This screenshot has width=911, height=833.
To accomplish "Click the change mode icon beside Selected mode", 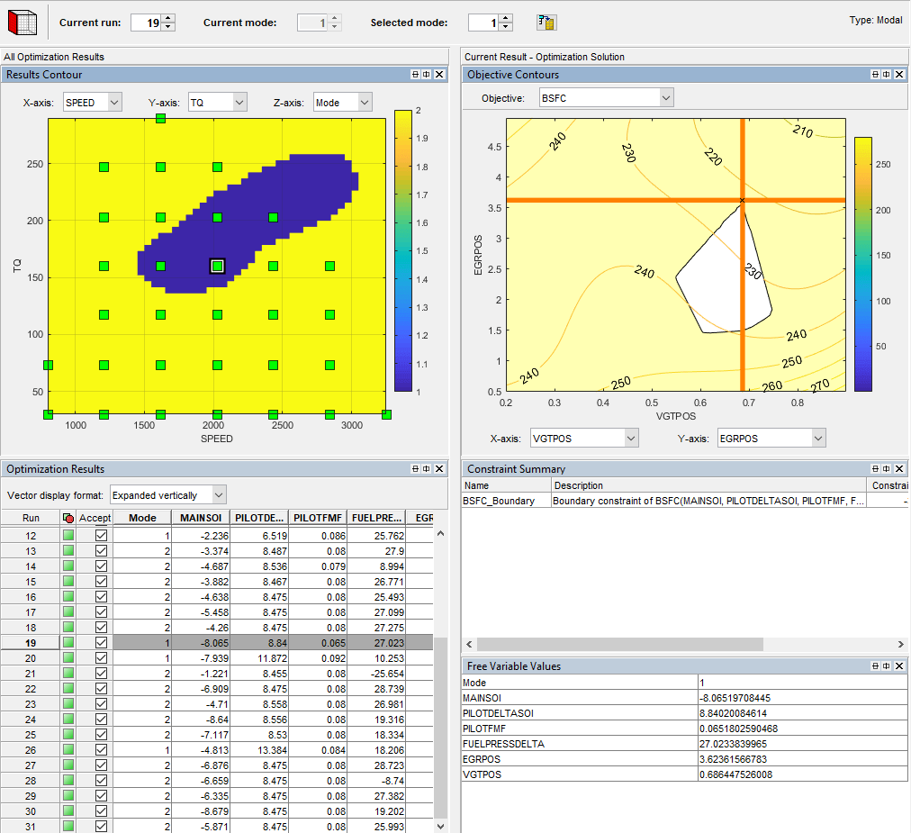I will [x=546, y=22].
